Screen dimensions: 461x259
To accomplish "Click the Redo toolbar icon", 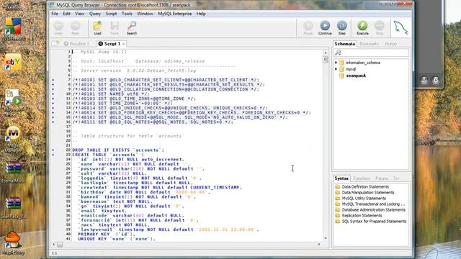I will [x=75, y=27].
